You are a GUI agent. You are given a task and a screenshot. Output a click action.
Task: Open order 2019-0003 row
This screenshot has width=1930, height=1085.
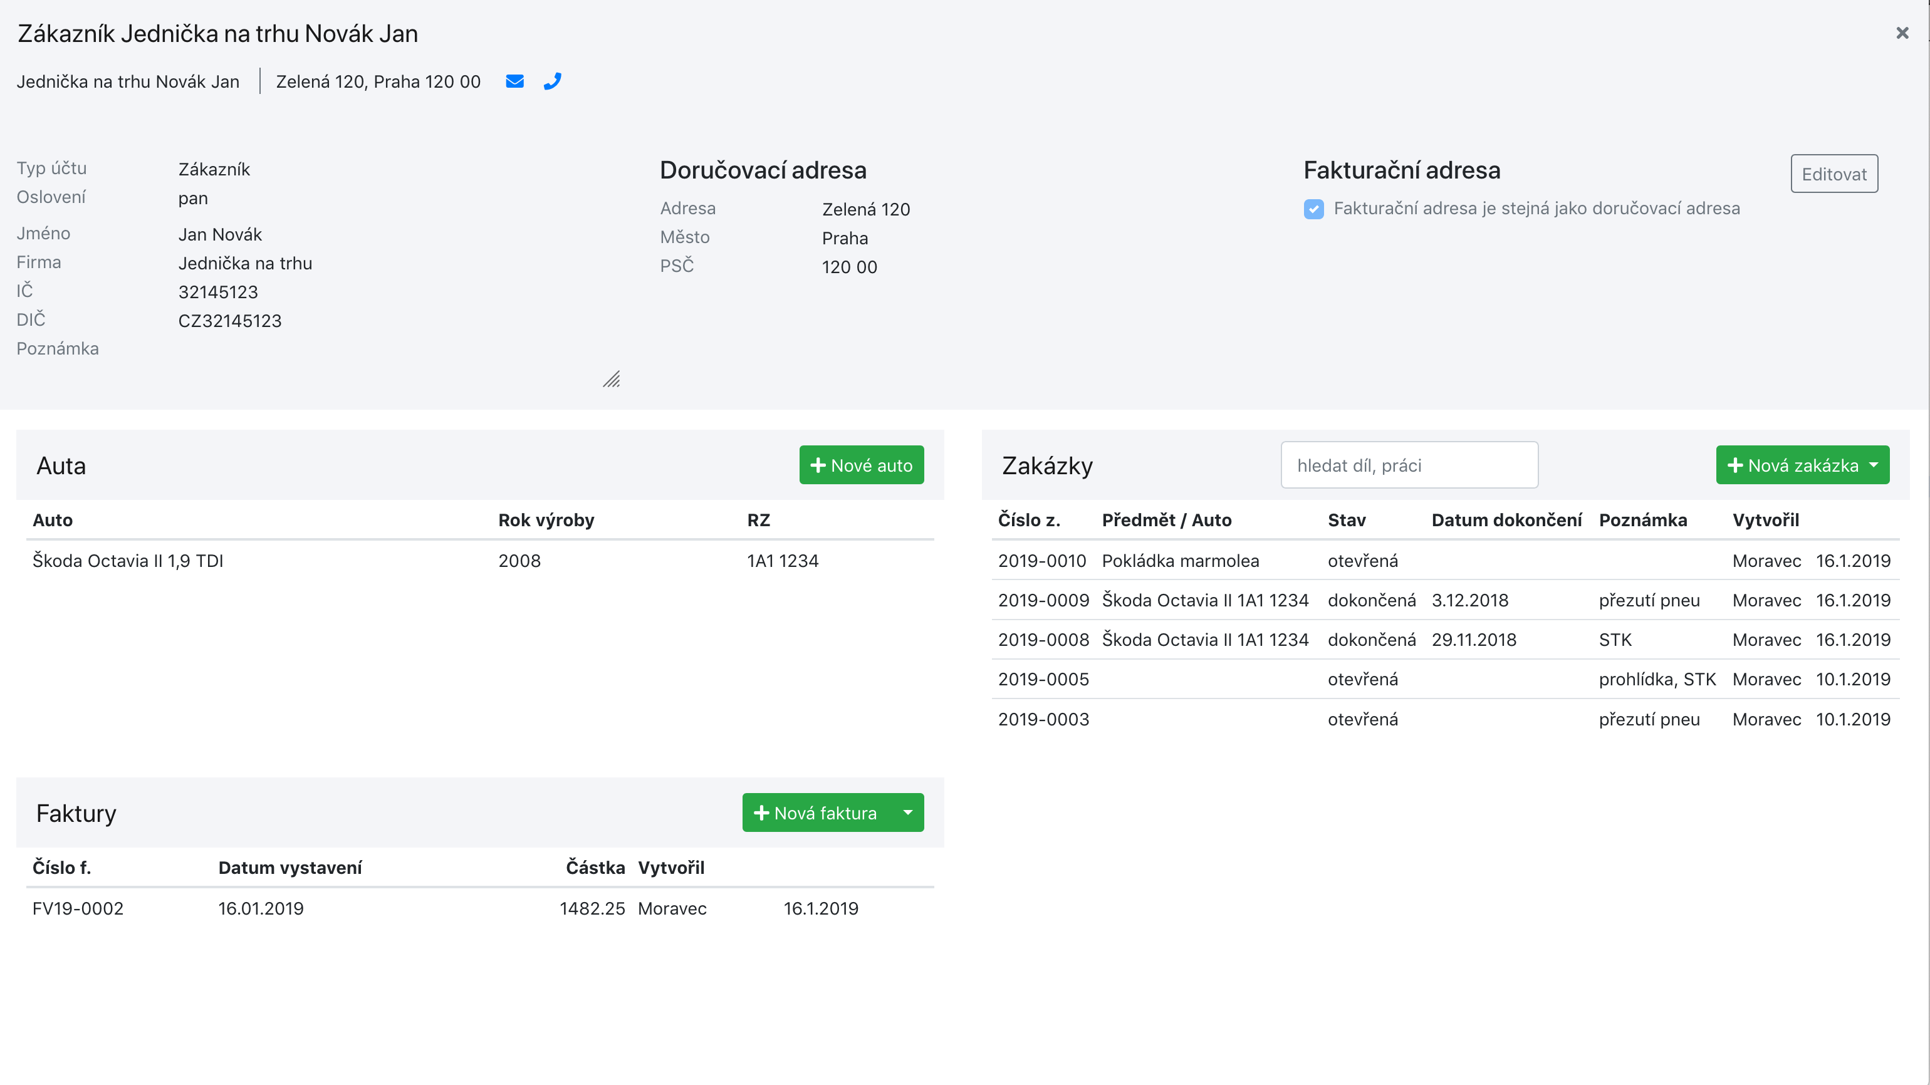pyautogui.click(x=1043, y=720)
